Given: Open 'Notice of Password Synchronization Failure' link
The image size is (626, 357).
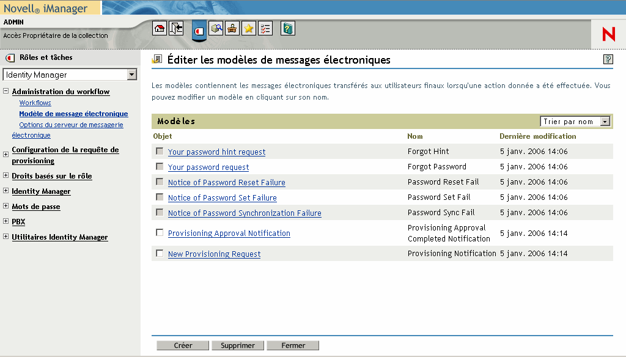Looking at the screenshot, I should point(245,213).
